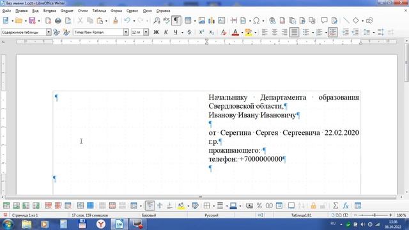Open the Файл menu

pyautogui.click(x=6, y=11)
